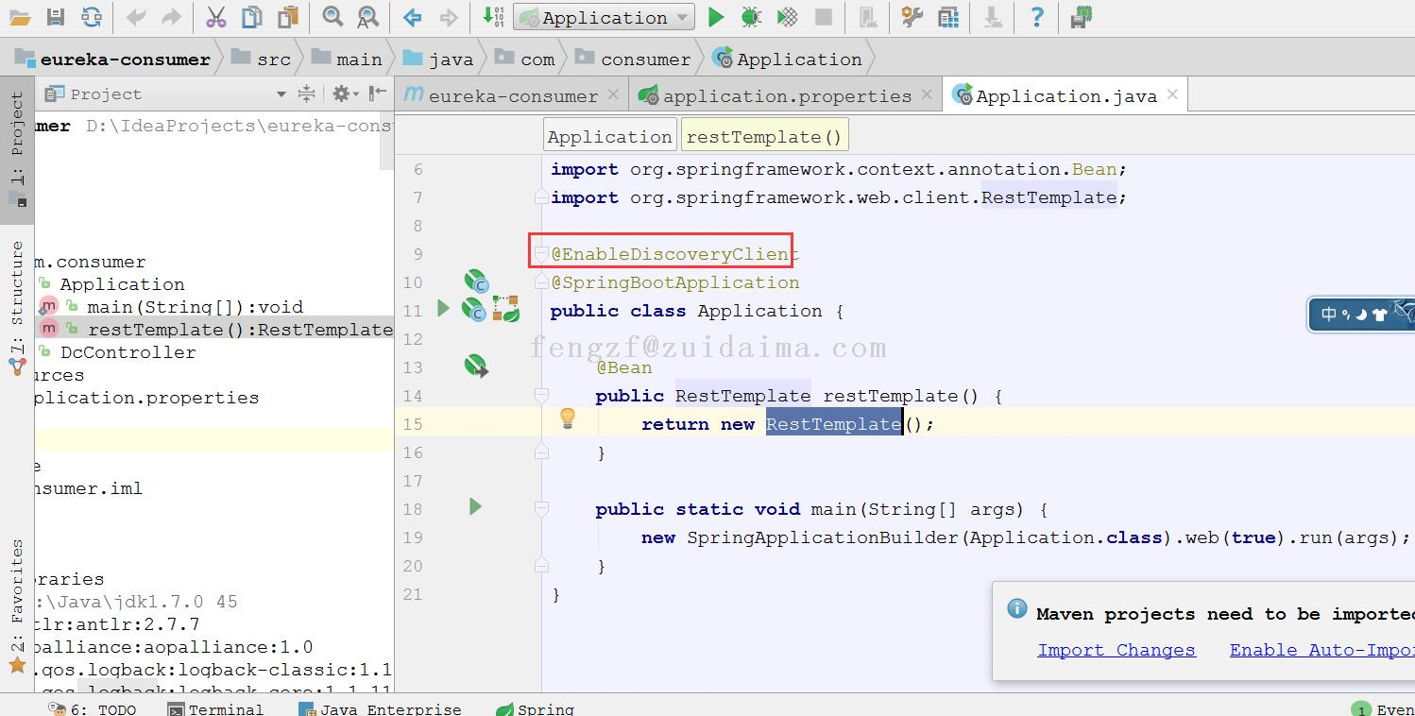Click the Import Changes link

[1116, 650]
